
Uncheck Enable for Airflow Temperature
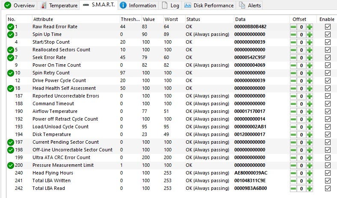(x=328, y=111)
